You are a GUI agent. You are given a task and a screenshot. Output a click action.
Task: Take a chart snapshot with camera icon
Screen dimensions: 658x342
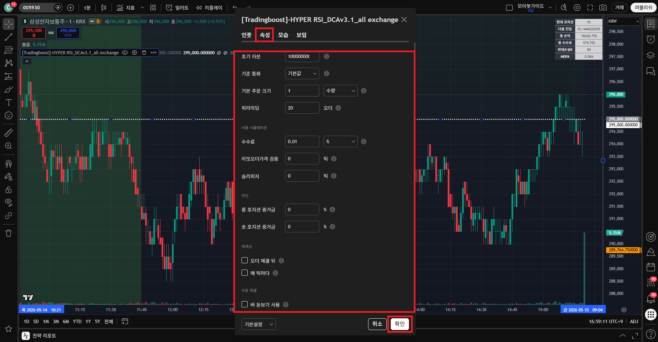click(x=603, y=8)
